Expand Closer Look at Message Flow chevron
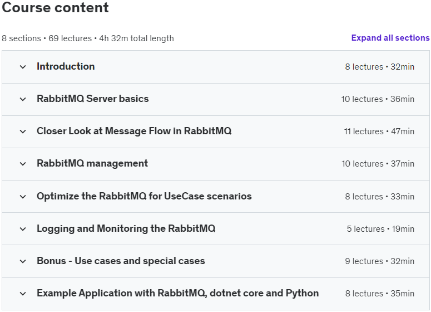Viewport: 431px width, 312px height. click(x=23, y=131)
